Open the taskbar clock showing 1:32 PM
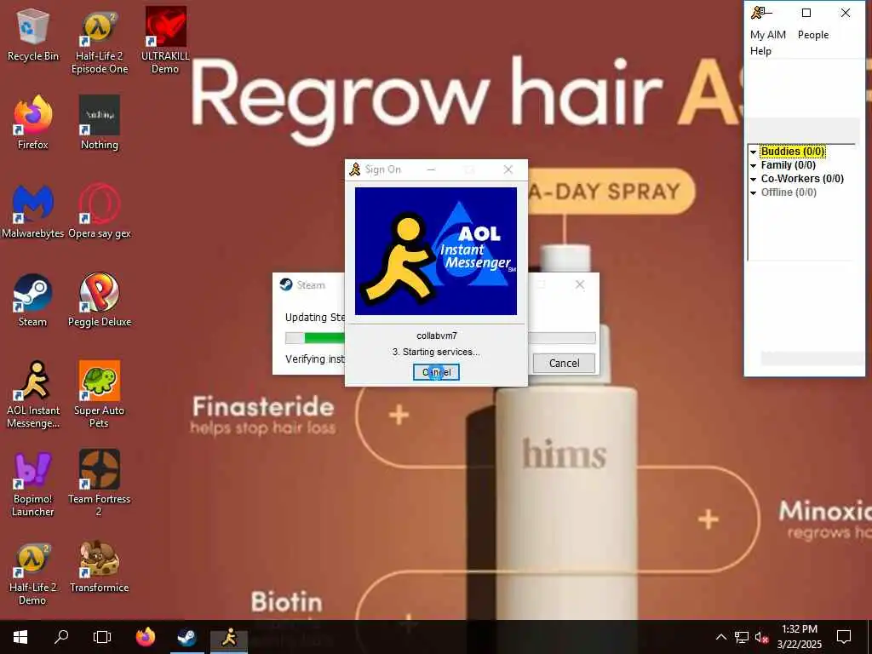 pos(799,637)
